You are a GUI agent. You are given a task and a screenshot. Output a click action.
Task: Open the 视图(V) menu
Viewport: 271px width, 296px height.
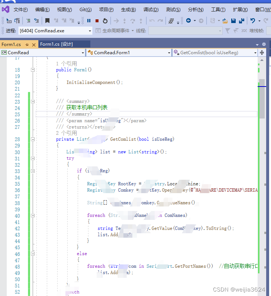[64, 9]
